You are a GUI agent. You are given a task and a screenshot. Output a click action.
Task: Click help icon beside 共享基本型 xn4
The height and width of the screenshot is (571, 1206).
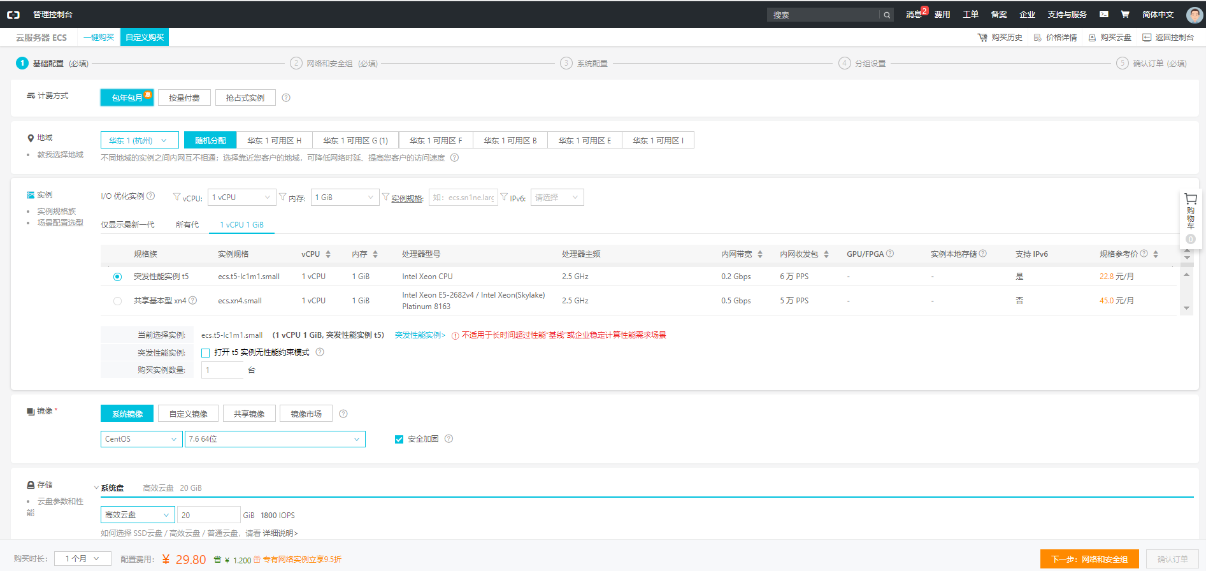click(192, 300)
